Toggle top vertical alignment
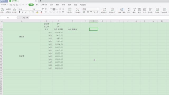The height and width of the screenshot is (95, 169). click(51, 9)
